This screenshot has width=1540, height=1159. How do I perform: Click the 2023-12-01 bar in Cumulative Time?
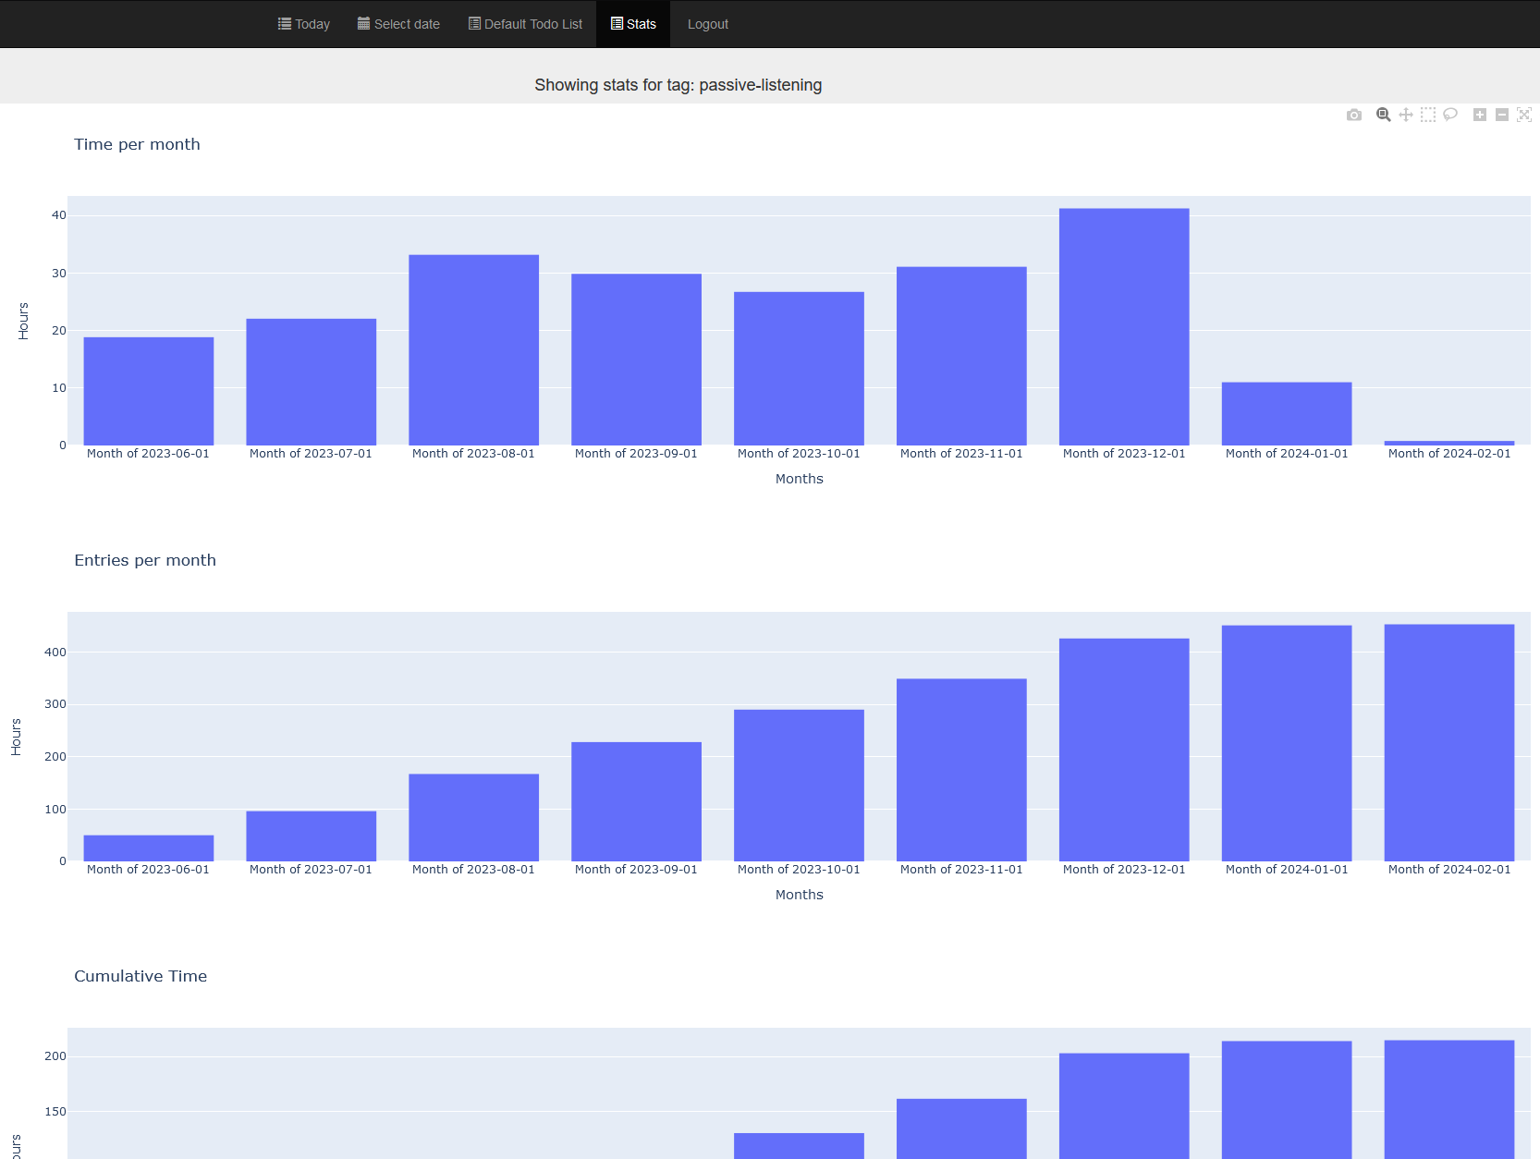click(x=1124, y=1106)
